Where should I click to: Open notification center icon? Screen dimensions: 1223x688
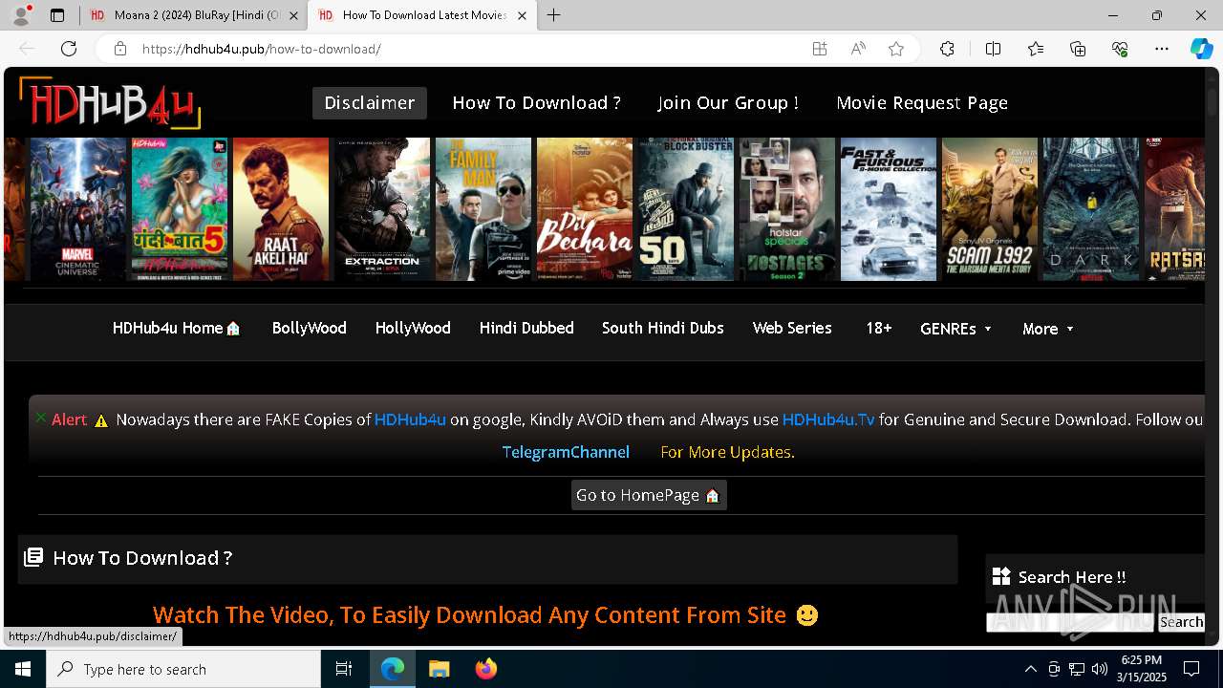coord(1191,669)
